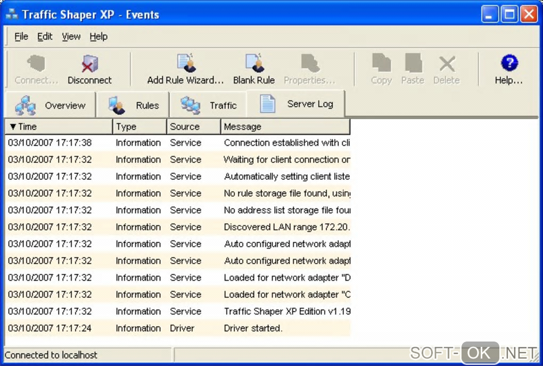This screenshot has width=543, height=366.
Task: Close the Traffic Shaper XP window
Action: pos(529,14)
